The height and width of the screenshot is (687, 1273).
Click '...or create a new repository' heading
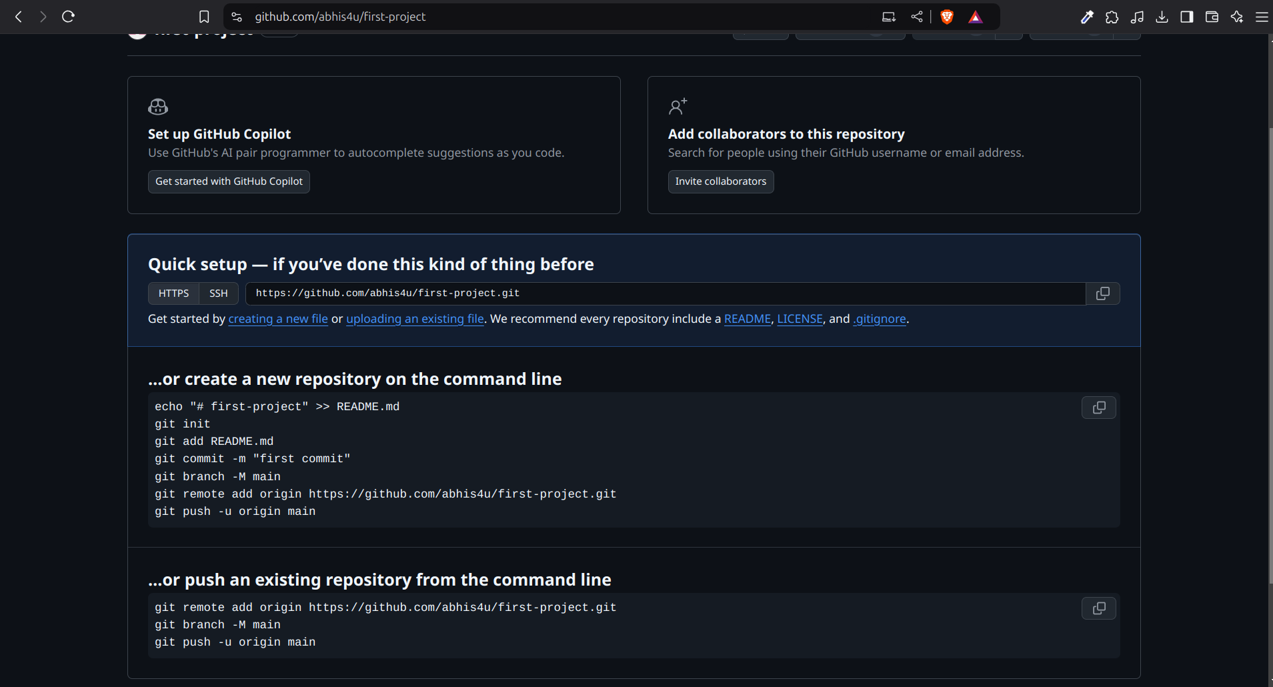(x=355, y=379)
